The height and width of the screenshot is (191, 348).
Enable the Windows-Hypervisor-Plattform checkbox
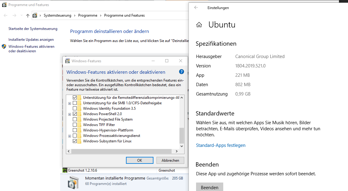point(75,130)
